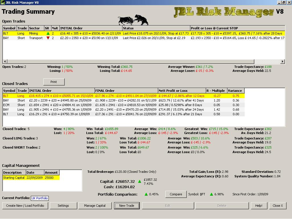Click the INITIAL Order header in Closed Trades

tap(62, 91)
